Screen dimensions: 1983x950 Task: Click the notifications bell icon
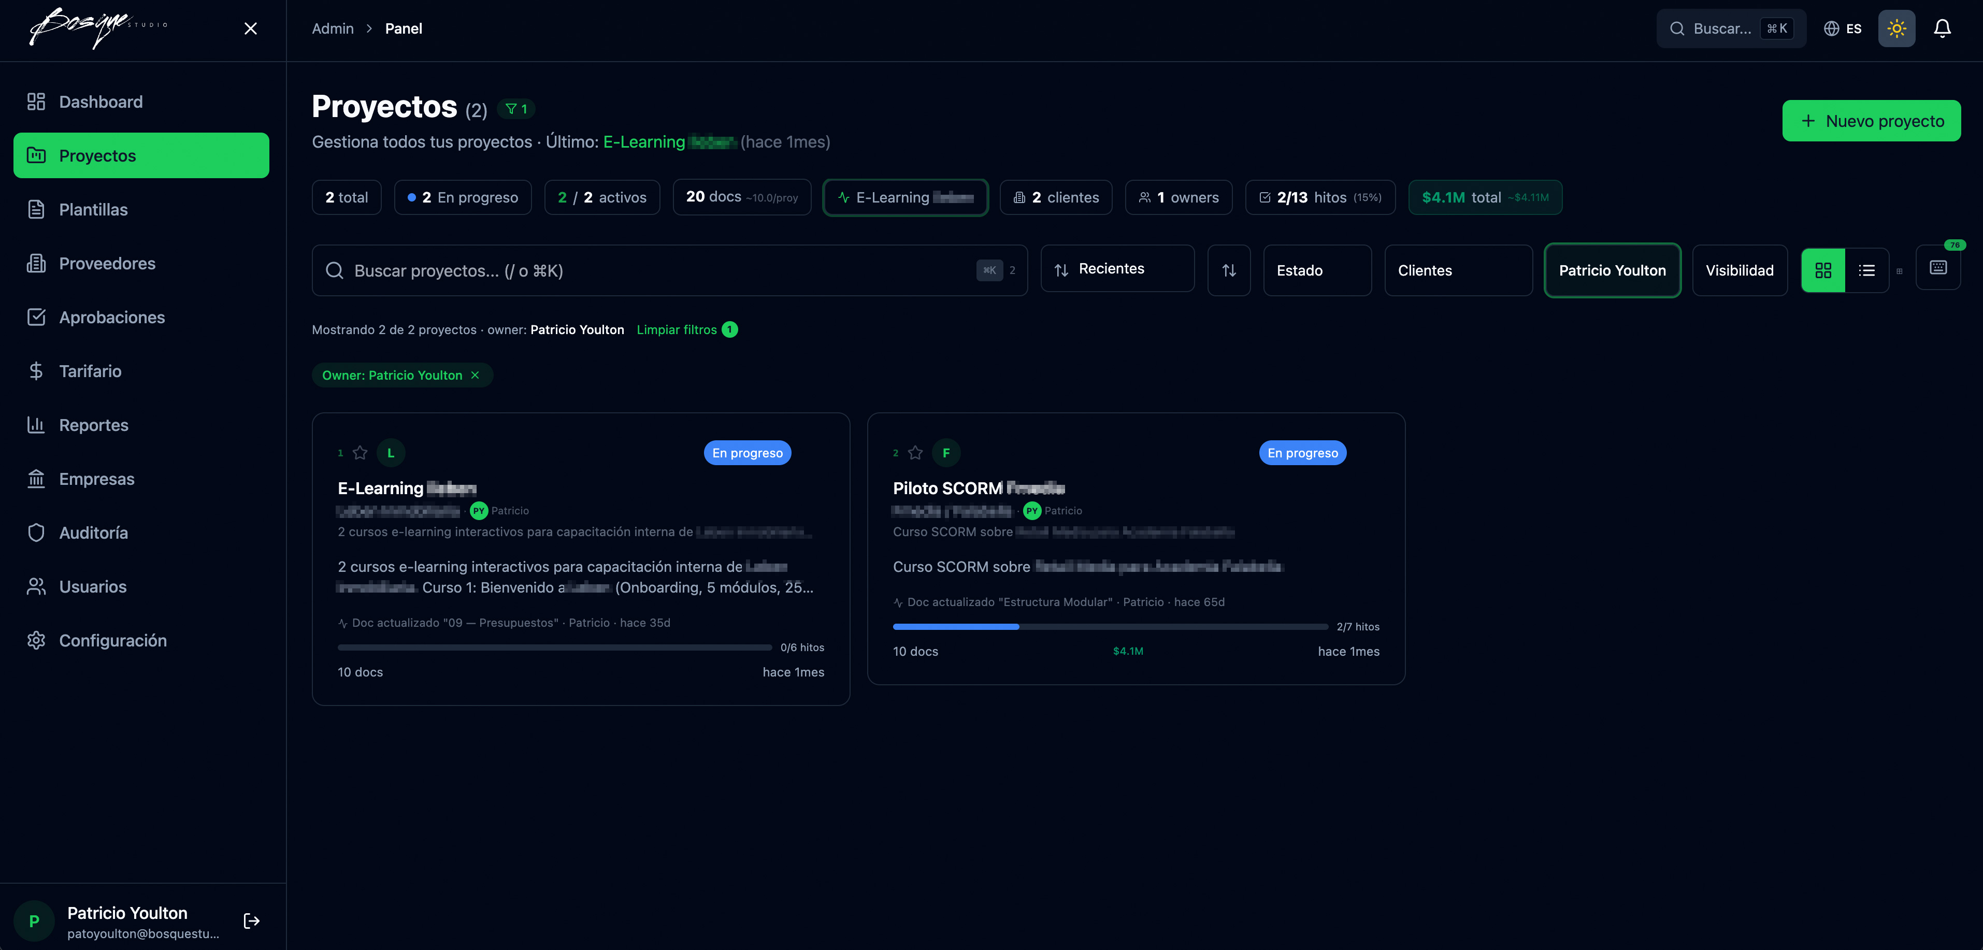(1942, 28)
